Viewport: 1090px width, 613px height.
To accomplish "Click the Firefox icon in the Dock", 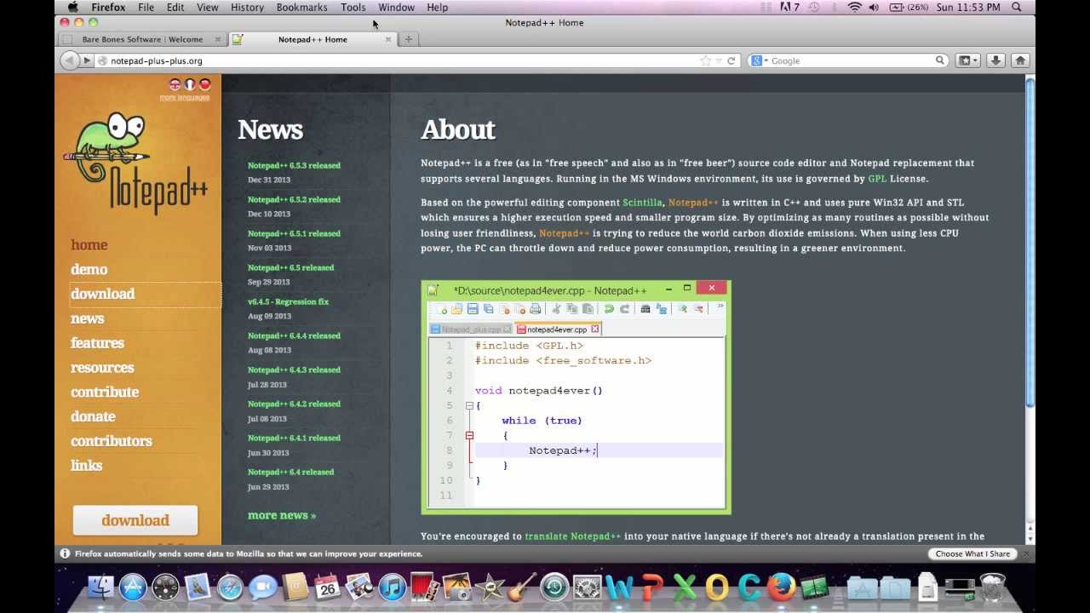I will (781, 587).
